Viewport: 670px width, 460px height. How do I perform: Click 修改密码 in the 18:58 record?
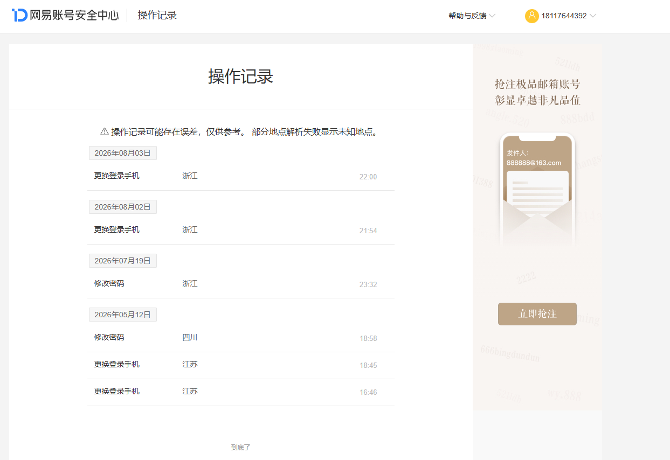(x=109, y=337)
